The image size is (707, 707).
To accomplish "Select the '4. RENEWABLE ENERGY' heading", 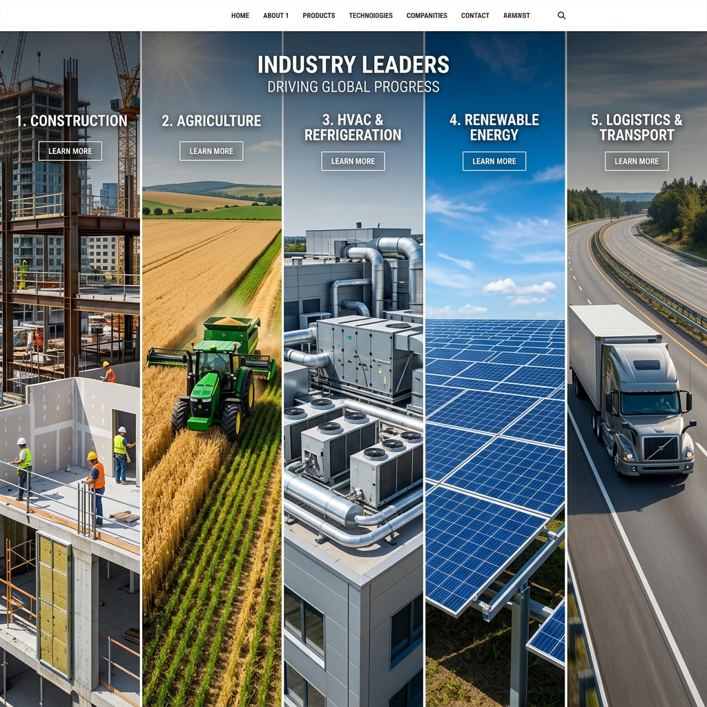I will pyautogui.click(x=494, y=127).
